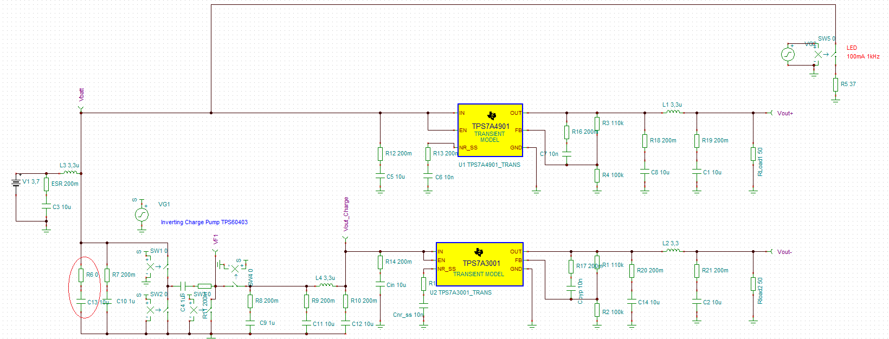Select the C5 10u capacitor

point(381,176)
